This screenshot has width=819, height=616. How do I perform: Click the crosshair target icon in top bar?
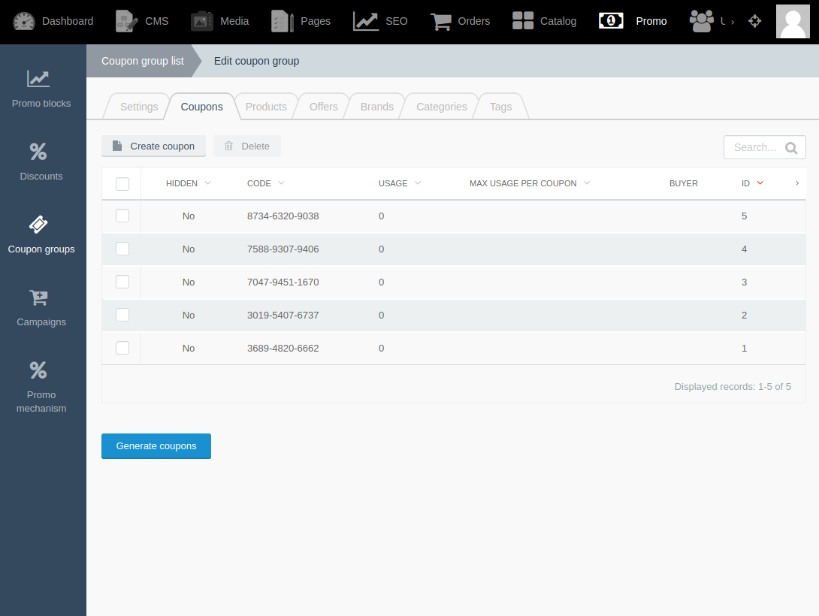point(754,21)
